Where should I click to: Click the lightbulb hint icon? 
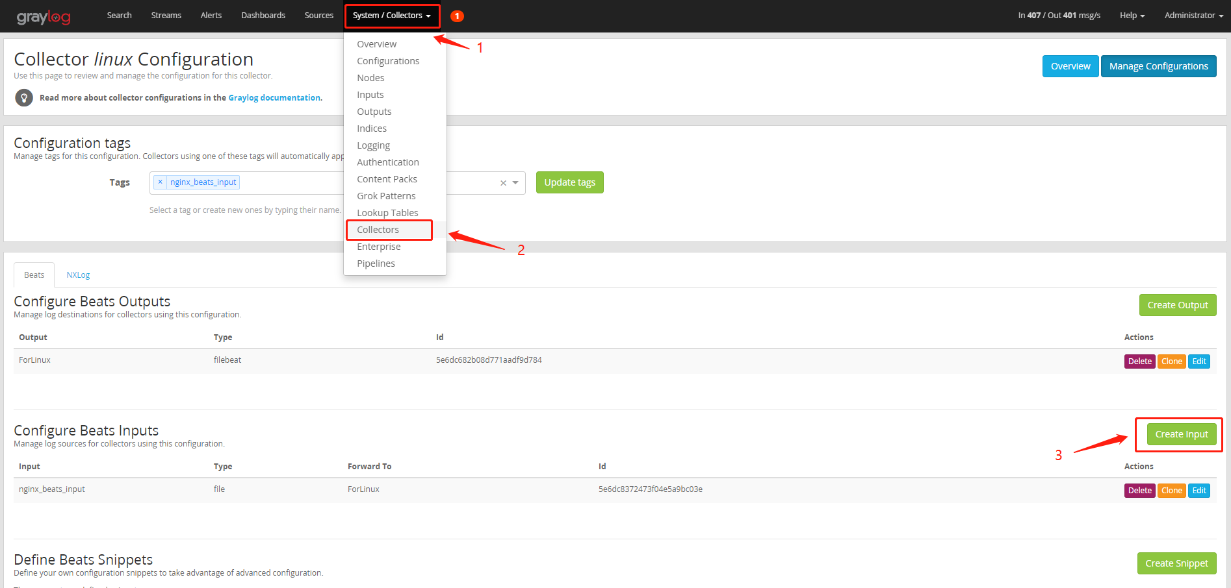[24, 97]
